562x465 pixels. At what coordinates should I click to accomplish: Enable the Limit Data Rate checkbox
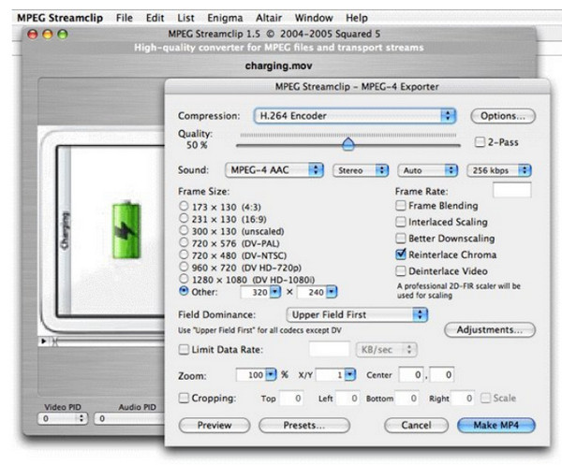click(x=184, y=349)
